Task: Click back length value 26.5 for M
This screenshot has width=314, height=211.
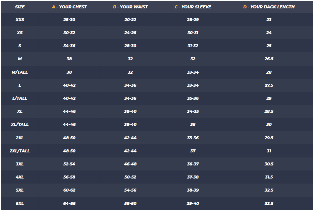Action: click(269, 59)
